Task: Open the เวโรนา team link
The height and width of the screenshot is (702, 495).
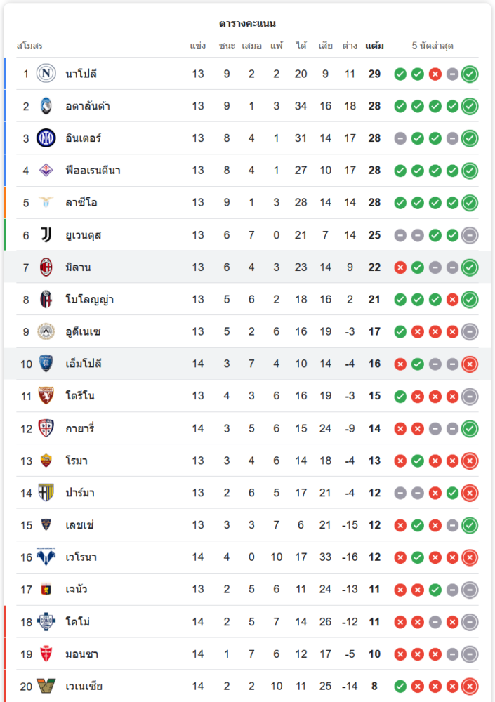Action: click(x=81, y=557)
